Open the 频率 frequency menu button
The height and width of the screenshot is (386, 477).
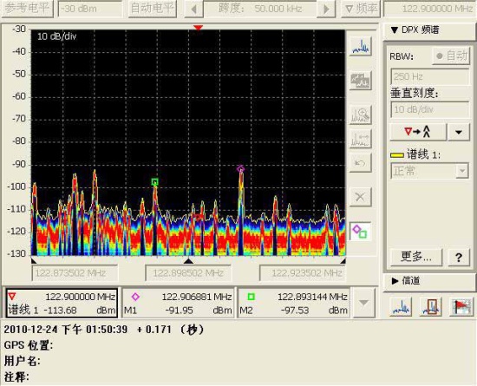362,8
